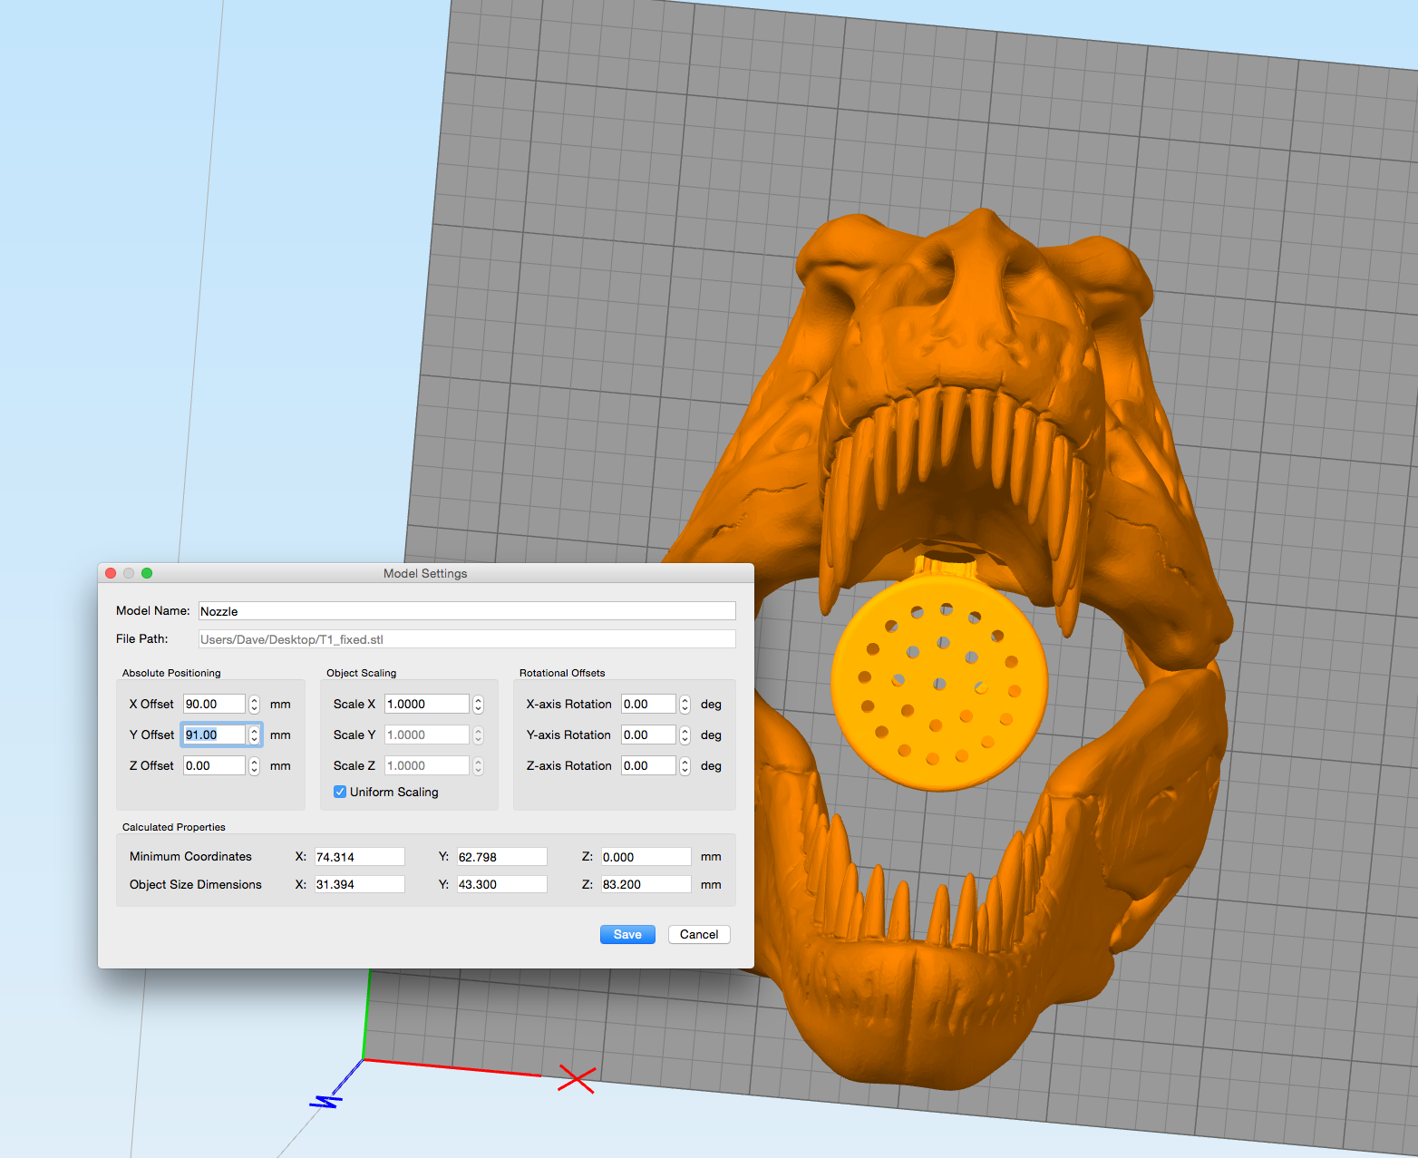Click the Save button
This screenshot has height=1158, width=1418.
pyautogui.click(x=627, y=934)
